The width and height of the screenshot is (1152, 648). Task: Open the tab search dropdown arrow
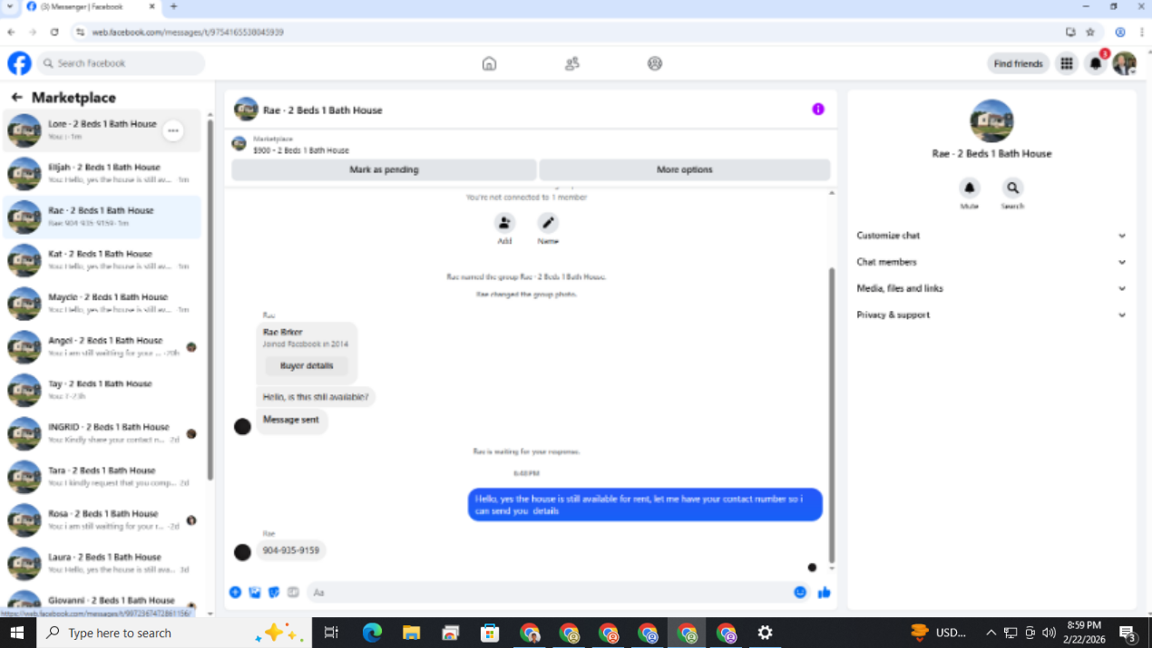tap(9, 6)
